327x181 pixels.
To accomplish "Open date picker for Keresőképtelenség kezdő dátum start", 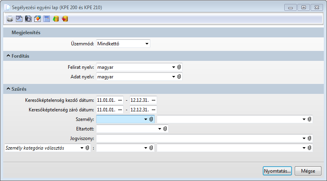I will (120, 100).
